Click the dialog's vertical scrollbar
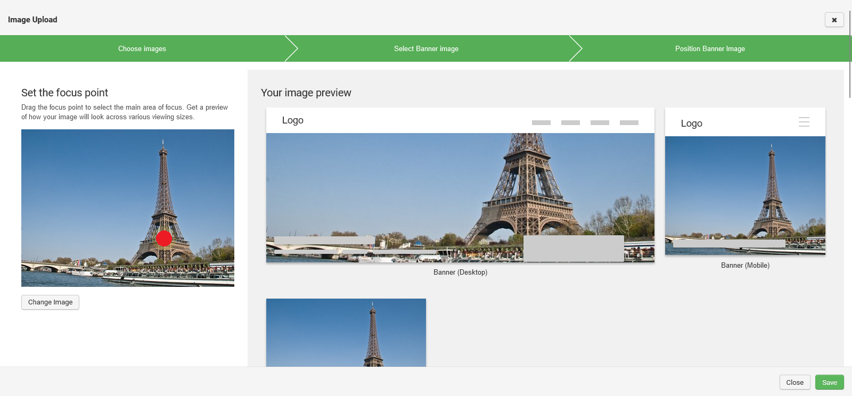The image size is (852, 396). 850,53
